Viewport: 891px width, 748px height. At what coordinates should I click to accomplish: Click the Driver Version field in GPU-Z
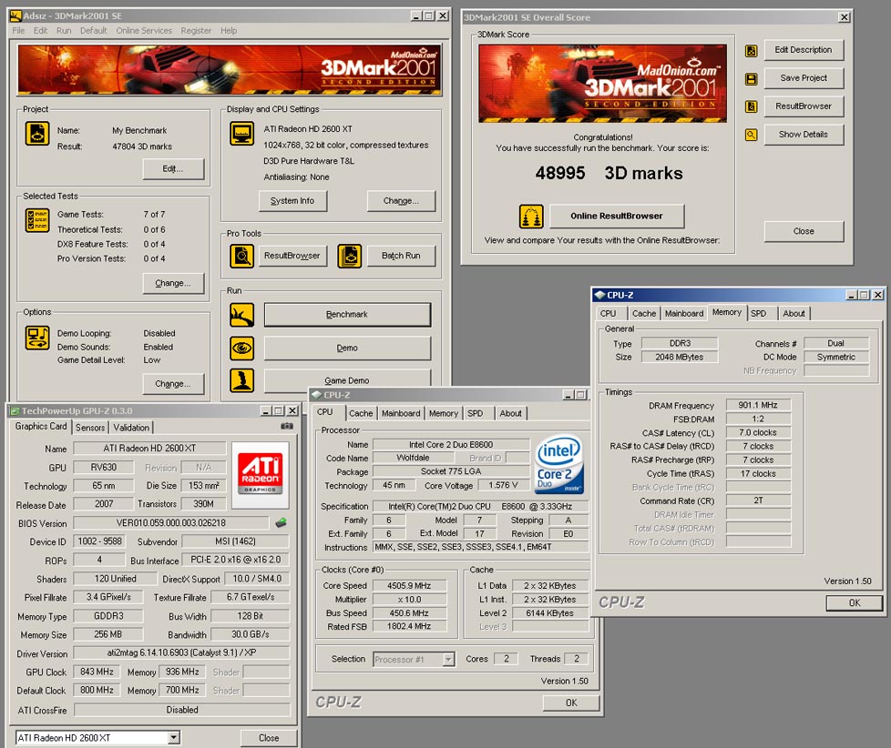click(182, 653)
